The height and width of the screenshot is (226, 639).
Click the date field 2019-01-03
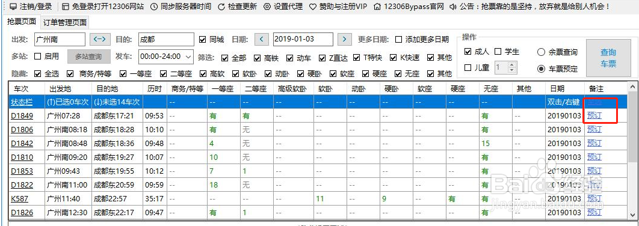point(303,39)
